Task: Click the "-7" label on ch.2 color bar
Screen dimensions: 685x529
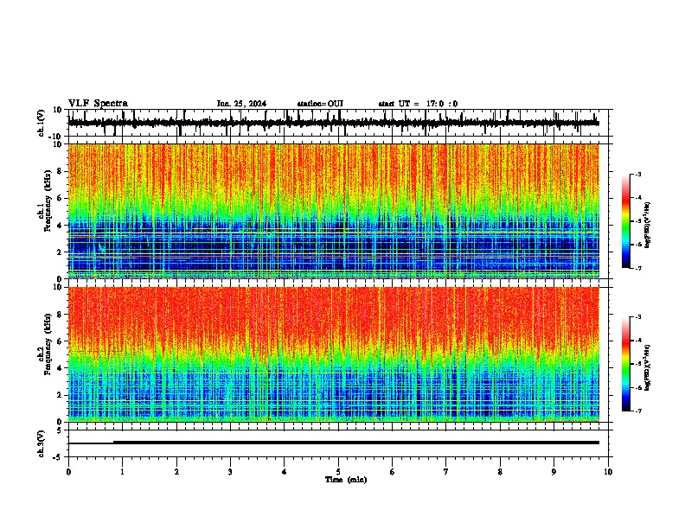Action: 637,411
